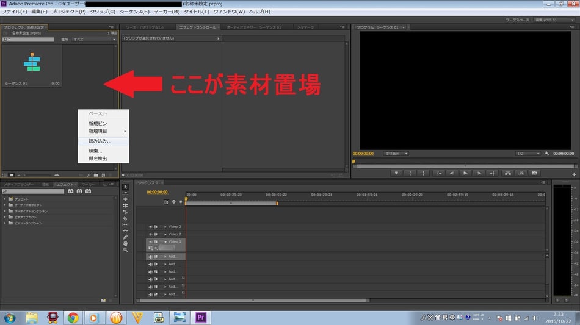Mute first audio track speaker toggle
The image size is (580, 325).
[150, 257]
